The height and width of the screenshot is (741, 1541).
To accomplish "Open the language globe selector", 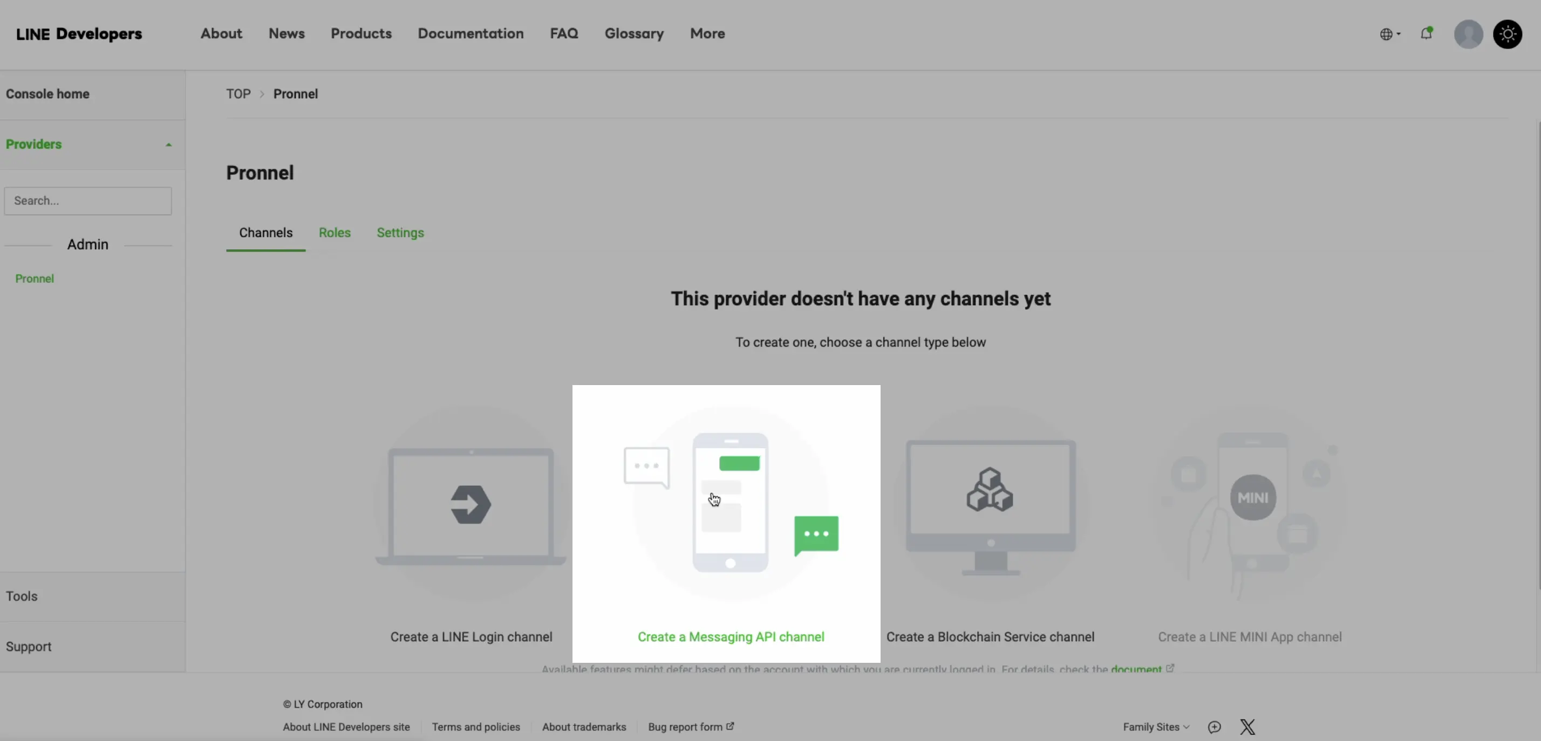I will click(x=1390, y=34).
